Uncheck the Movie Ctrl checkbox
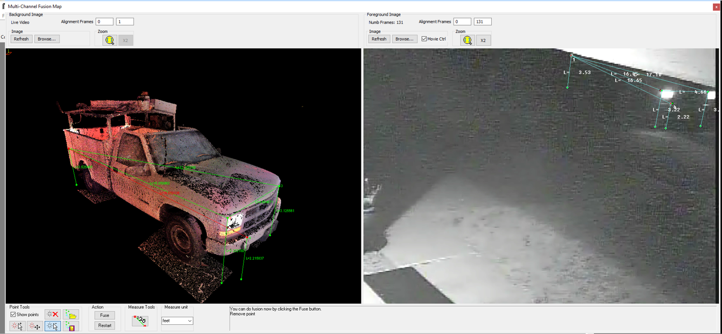 (x=424, y=39)
